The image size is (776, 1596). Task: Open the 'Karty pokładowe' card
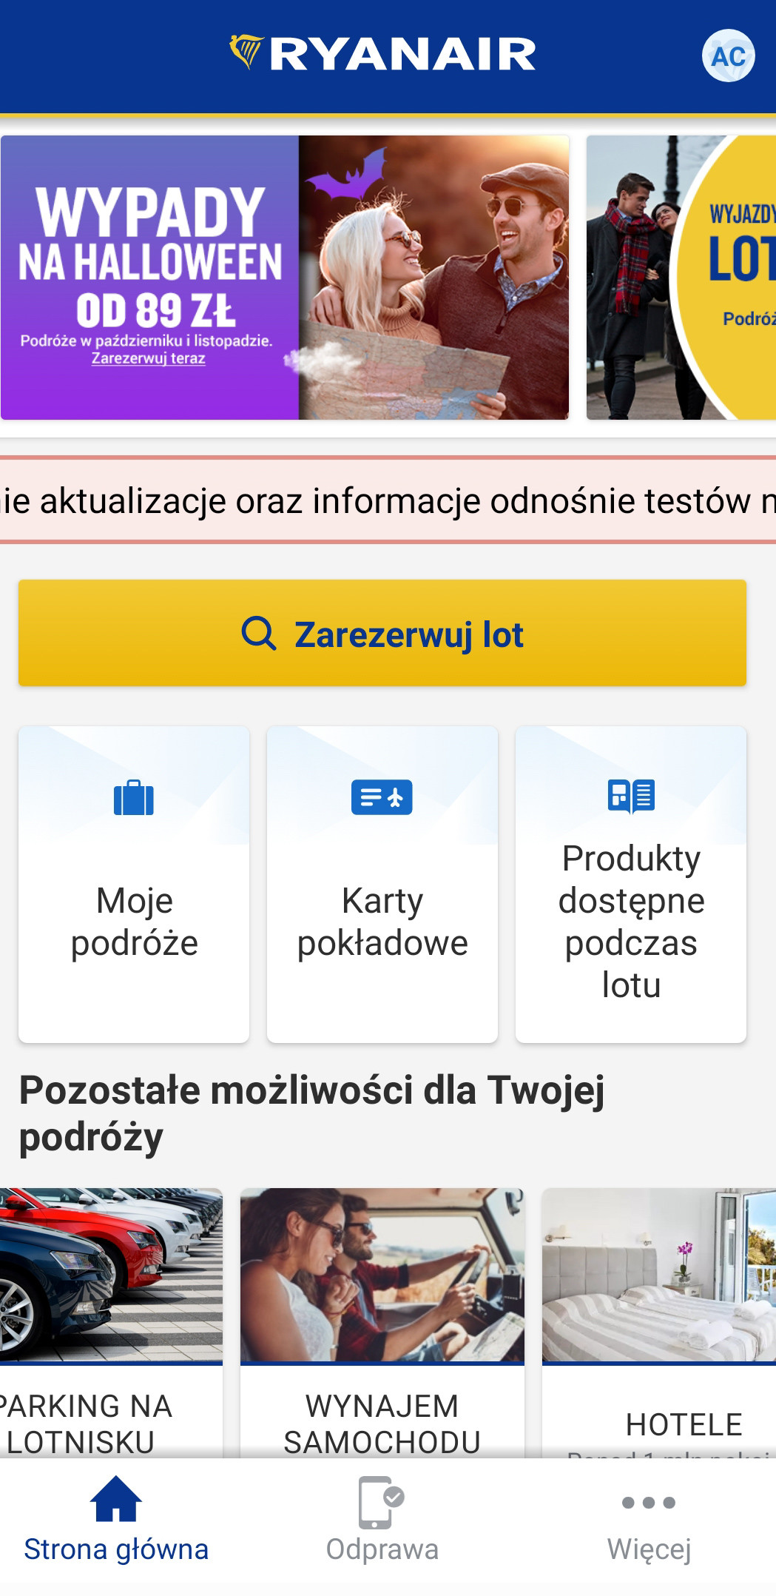pyautogui.click(x=382, y=885)
